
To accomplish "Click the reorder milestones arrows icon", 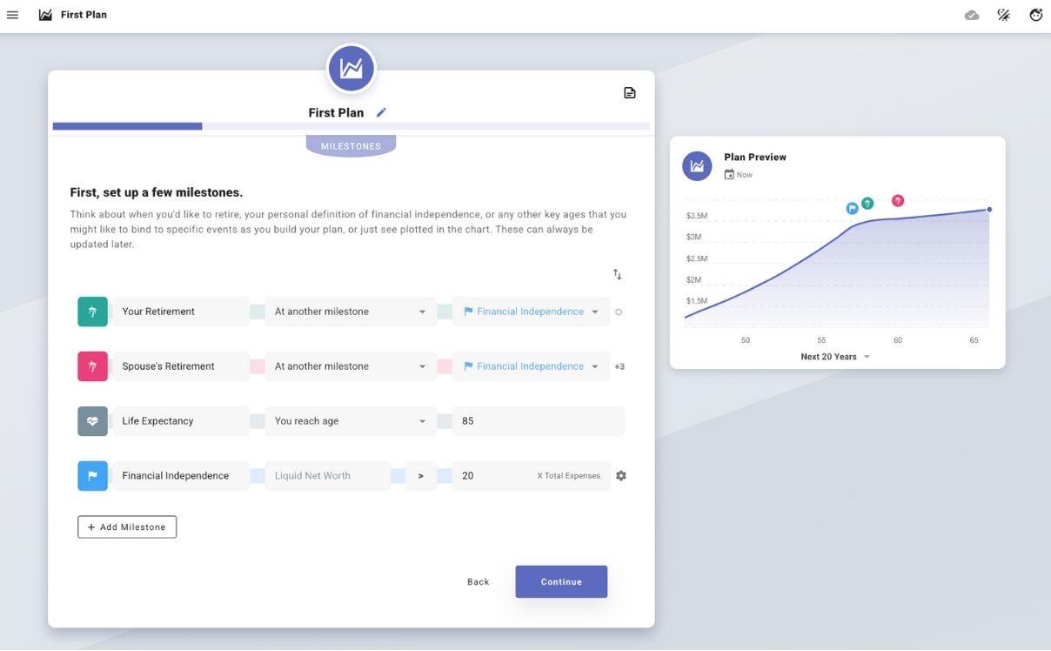I will click(x=617, y=274).
